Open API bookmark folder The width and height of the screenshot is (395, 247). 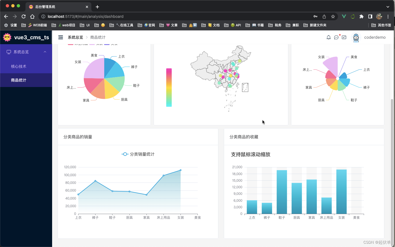233,25
